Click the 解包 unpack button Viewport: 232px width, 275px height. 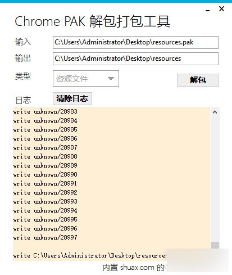(x=198, y=80)
